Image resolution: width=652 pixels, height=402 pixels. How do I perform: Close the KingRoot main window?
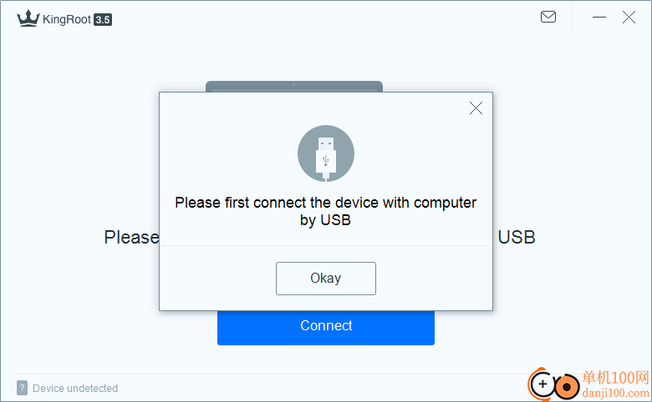[629, 17]
